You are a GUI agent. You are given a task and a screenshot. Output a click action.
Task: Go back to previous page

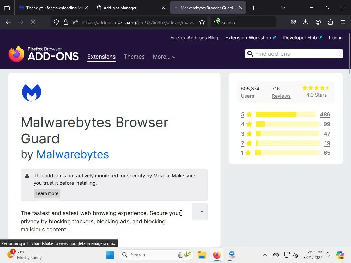click(8, 22)
